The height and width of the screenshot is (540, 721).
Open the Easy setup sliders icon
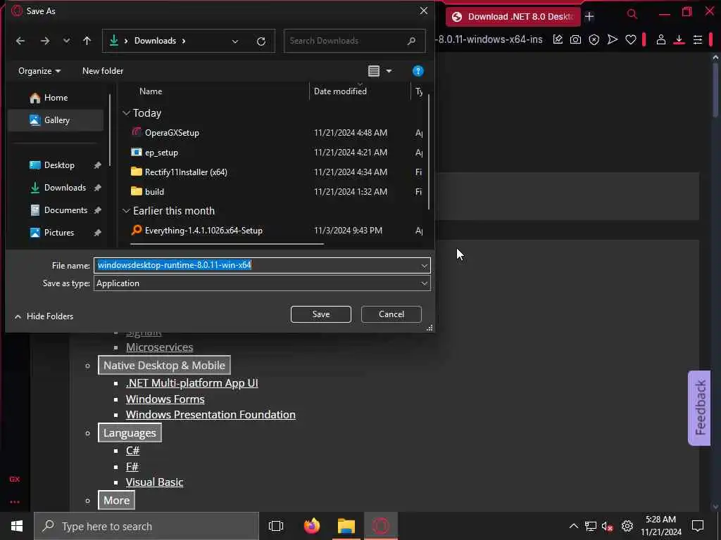tap(698, 40)
